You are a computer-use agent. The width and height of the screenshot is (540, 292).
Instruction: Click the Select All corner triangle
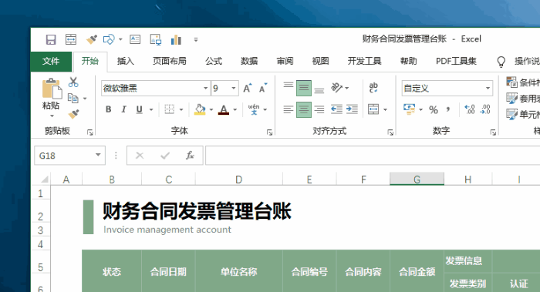tap(44, 180)
